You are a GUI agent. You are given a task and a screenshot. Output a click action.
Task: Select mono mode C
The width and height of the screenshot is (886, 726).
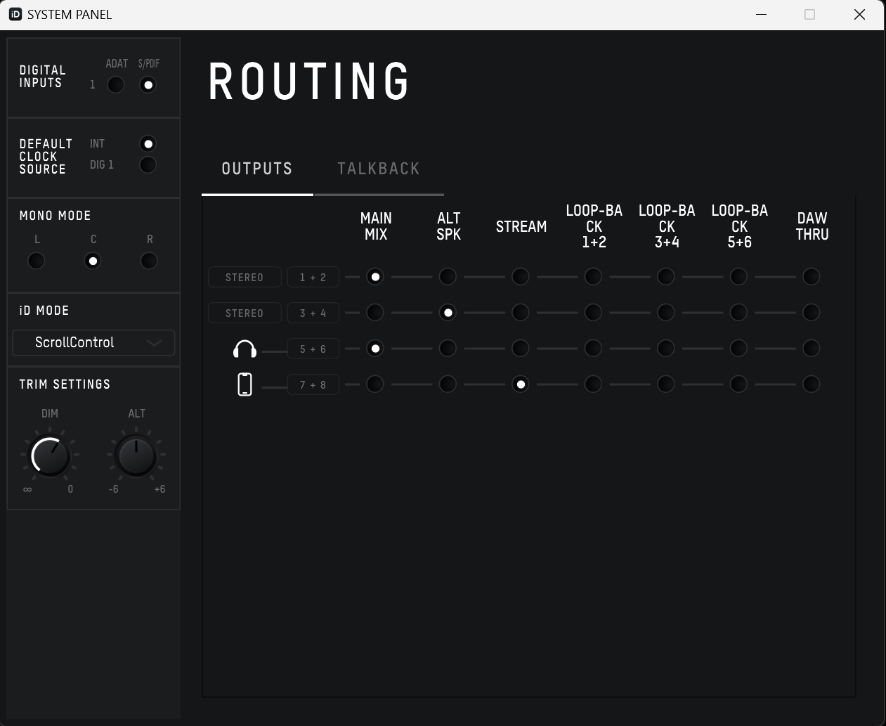point(93,261)
